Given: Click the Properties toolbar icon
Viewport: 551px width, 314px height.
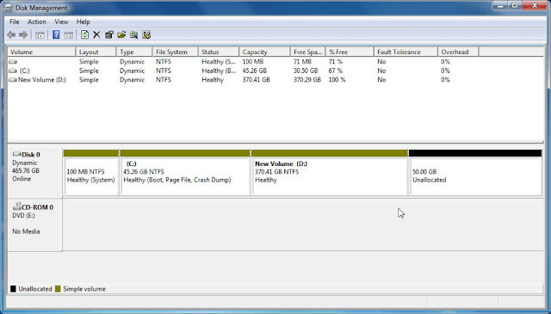Looking at the screenshot, I should point(109,34).
